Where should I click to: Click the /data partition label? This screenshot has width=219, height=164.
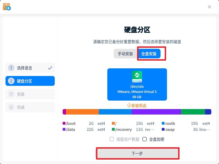[x=70, y=130]
